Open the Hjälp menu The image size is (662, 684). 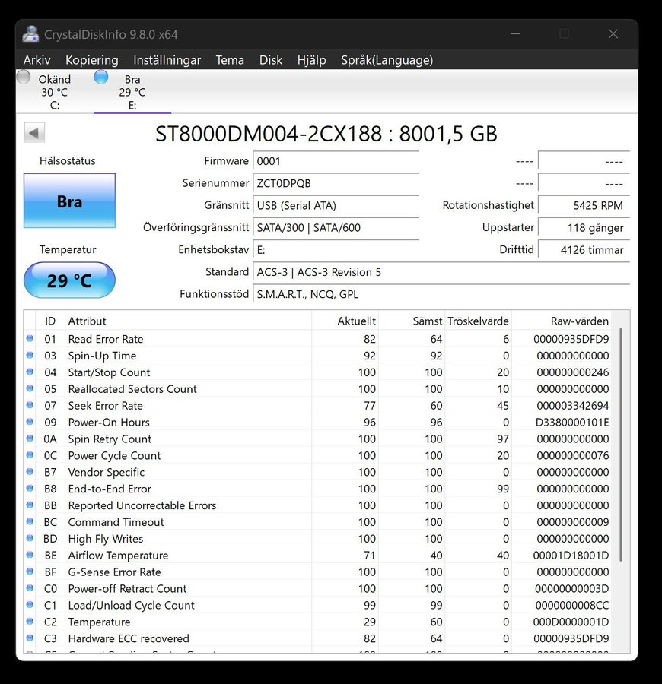[311, 60]
